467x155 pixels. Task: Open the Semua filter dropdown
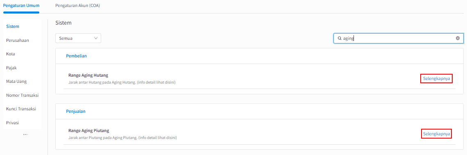[x=78, y=38]
